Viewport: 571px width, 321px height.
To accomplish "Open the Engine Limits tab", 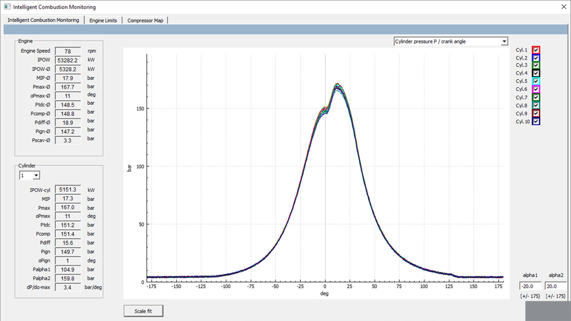I will point(103,21).
